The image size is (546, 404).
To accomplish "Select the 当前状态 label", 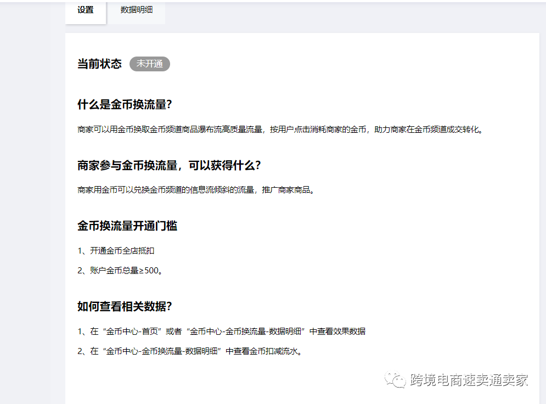I will pyautogui.click(x=99, y=64).
